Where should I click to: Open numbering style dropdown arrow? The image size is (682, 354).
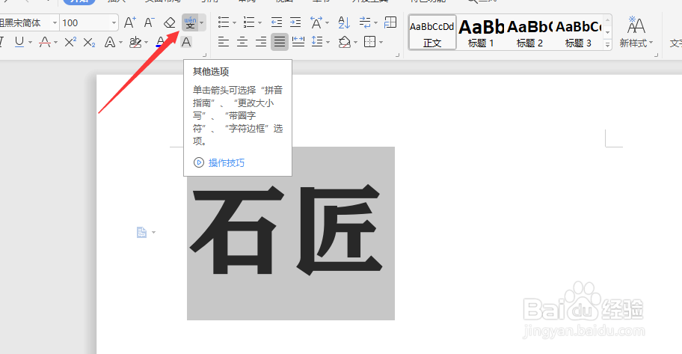260,22
